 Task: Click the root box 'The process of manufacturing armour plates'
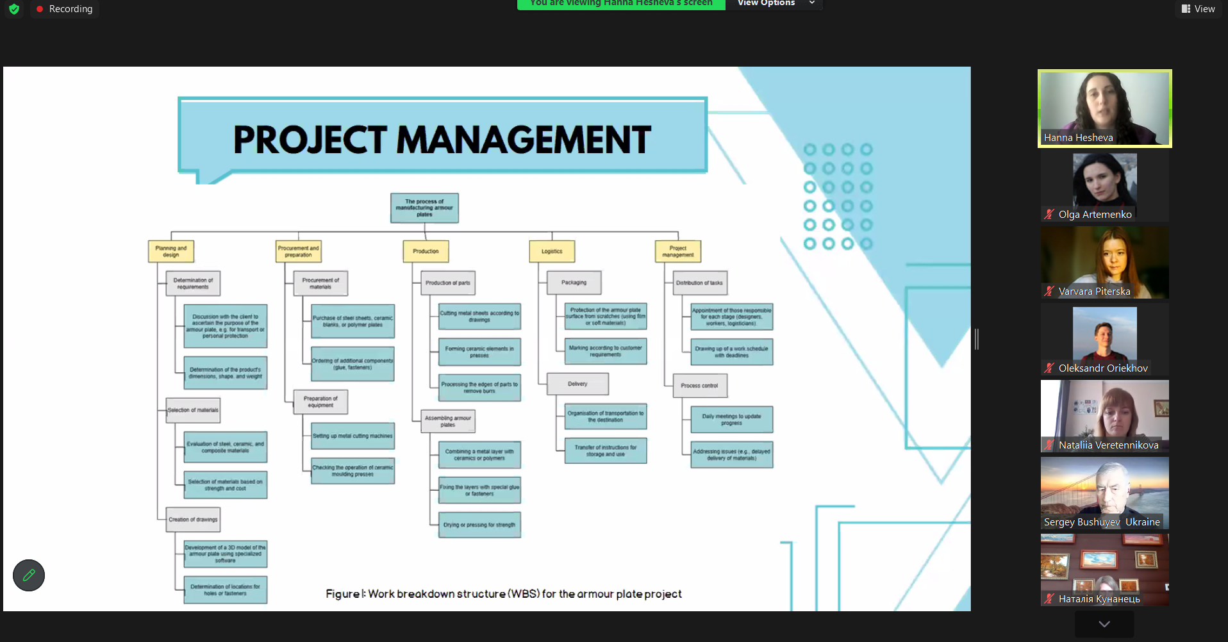pos(424,208)
